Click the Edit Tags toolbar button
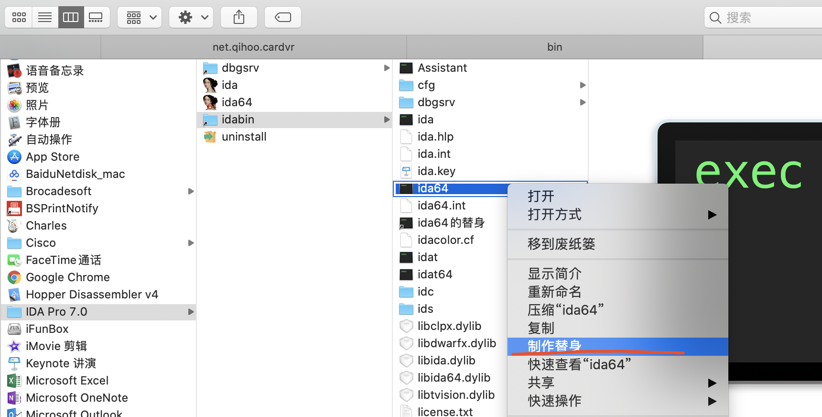The image size is (822, 417). [283, 18]
